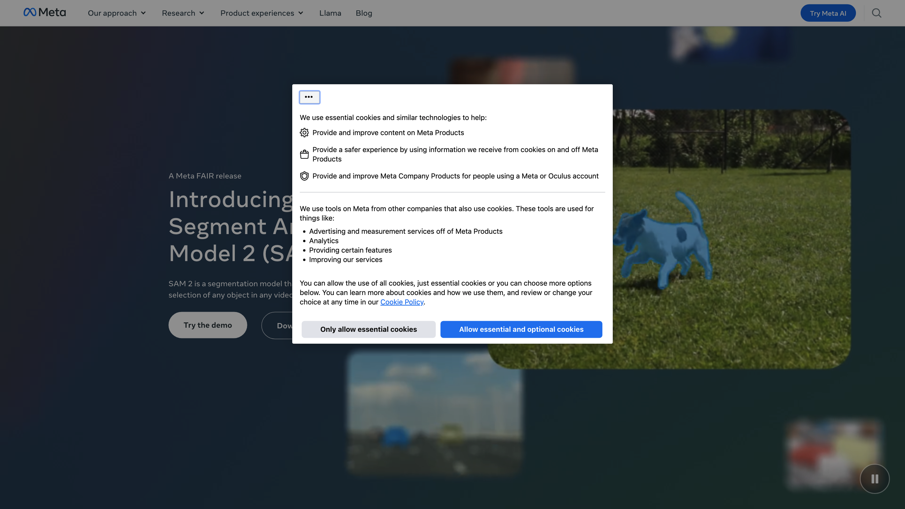Click Allow essential and optional cookies
905x509 pixels.
(x=521, y=329)
